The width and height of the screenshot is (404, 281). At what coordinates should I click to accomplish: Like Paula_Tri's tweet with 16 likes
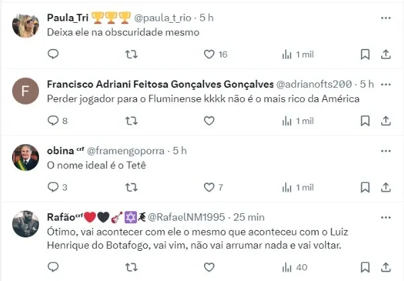tap(209, 54)
